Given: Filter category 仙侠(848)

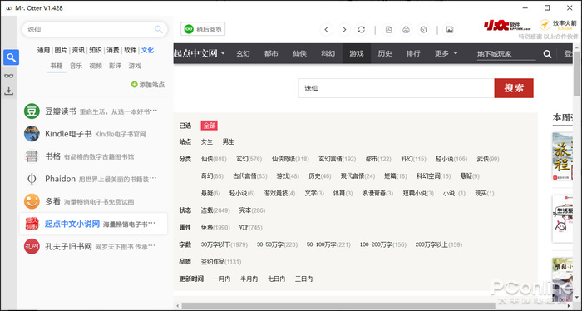Looking at the screenshot, I should pos(214,159).
